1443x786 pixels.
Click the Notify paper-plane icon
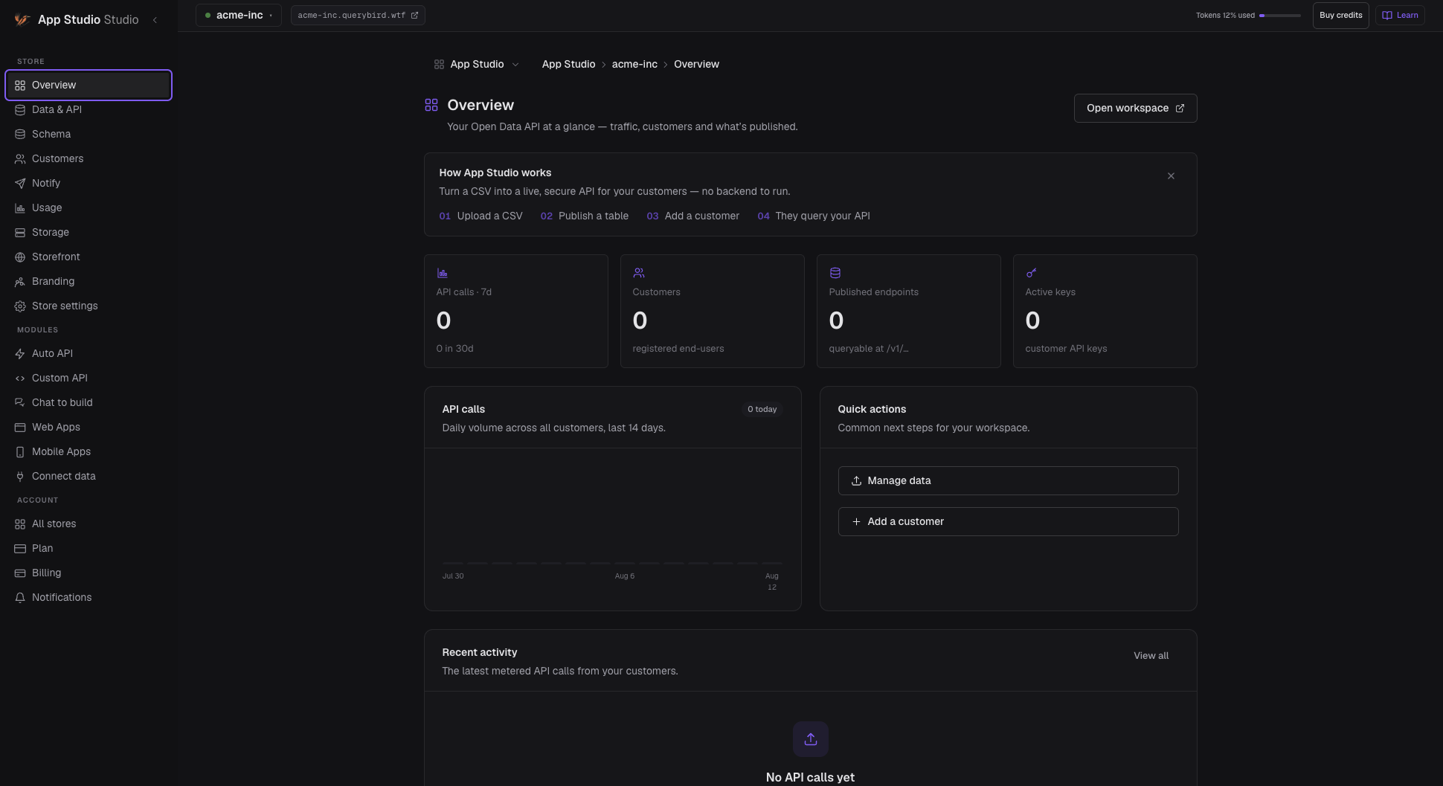[x=20, y=183]
